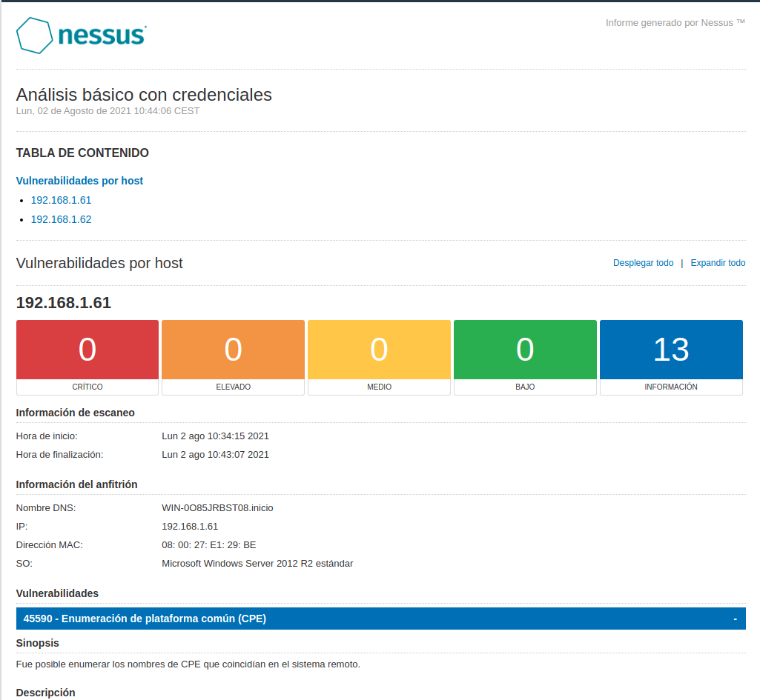Click the Nessus hexagon logo icon
Screen dimensions: 760x700
pos(34,36)
